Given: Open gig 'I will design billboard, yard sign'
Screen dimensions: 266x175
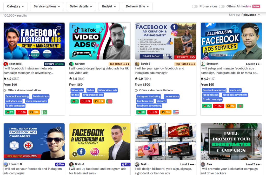Looking at the screenshot, I should [x=163, y=171].
